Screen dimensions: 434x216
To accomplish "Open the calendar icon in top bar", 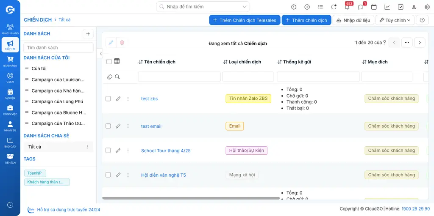I will pyautogui.click(x=374, y=7).
